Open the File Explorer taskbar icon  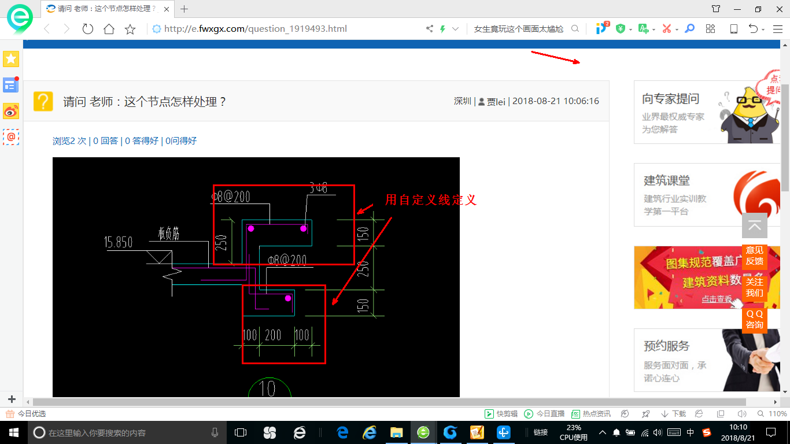pyautogui.click(x=396, y=432)
